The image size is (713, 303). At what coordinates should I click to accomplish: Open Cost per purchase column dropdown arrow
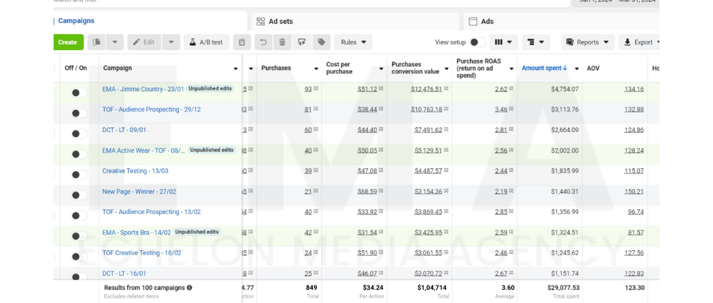(x=381, y=69)
